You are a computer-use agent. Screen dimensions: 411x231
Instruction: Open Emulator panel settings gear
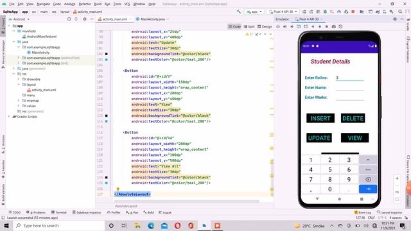pos(395,19)
